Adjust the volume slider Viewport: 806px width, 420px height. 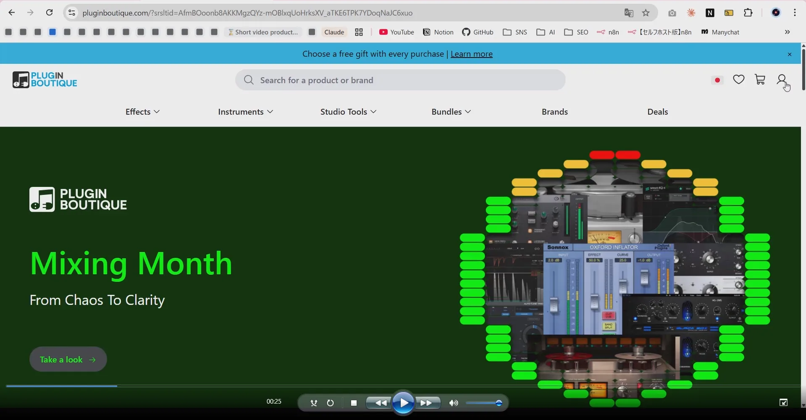point(484,403)
